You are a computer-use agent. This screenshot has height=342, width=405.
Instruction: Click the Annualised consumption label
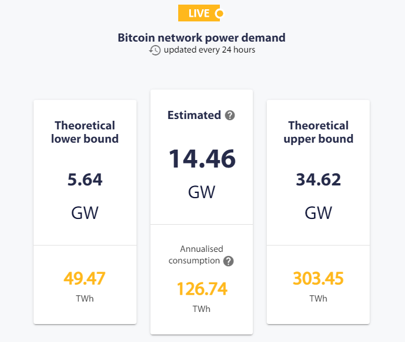196,255
